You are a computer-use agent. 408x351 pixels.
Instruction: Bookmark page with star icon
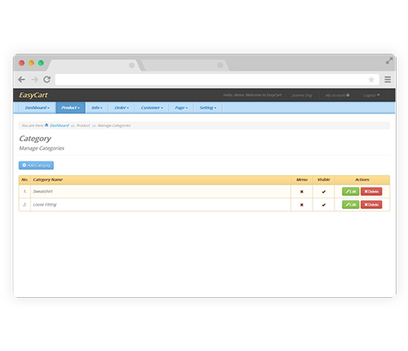pos(371,79)
